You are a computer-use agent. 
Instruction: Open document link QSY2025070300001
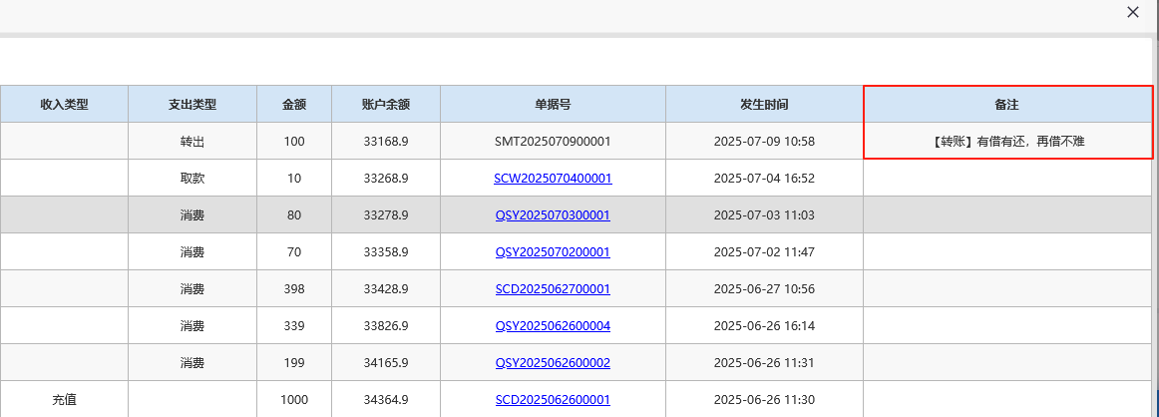pyautogui.click(x=553, y=215)
